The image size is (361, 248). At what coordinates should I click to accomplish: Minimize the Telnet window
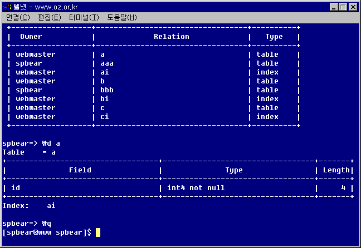click(334, 7)
